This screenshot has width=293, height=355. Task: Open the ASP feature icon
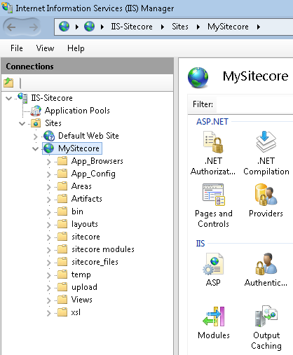click(213, 264)
